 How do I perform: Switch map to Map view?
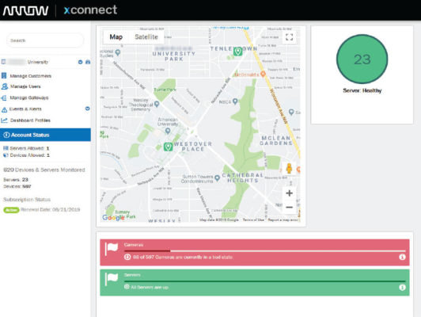116,36
